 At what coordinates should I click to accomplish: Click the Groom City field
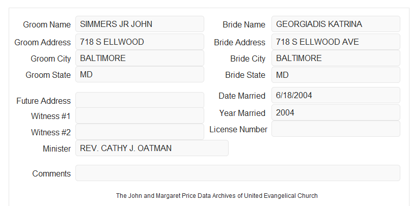click(140, 58)
